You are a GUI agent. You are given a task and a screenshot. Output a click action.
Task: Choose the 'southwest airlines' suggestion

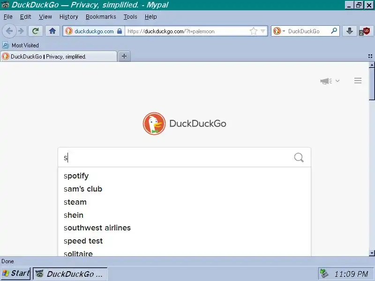[x=184, y=228]
